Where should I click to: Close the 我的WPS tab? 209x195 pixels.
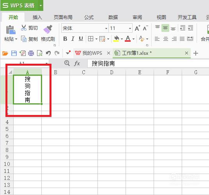coord(109,53)
